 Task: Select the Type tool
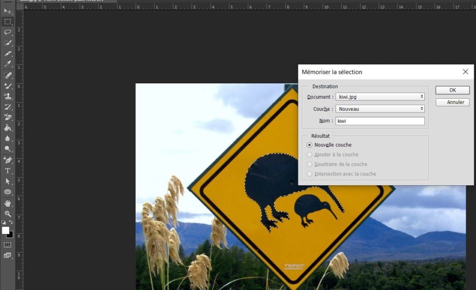click(x=7, y=170)
